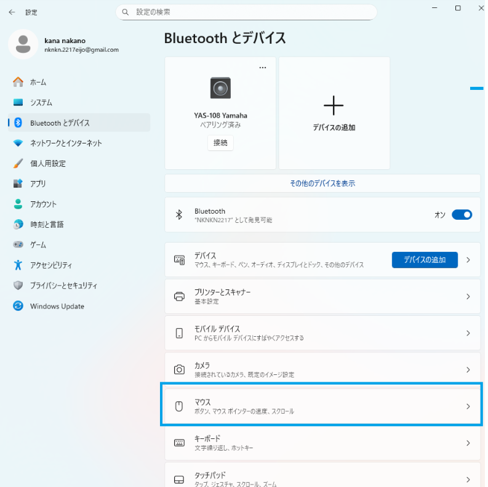The width and height of the screenshot is (488, 487).
Task: Click その他のデバイスを表示 link
Action: click(322, 183)
